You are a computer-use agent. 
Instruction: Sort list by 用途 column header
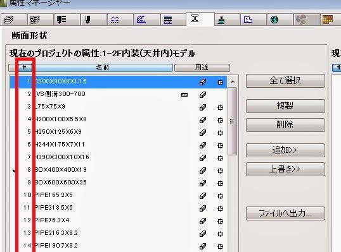click(202, 68)
